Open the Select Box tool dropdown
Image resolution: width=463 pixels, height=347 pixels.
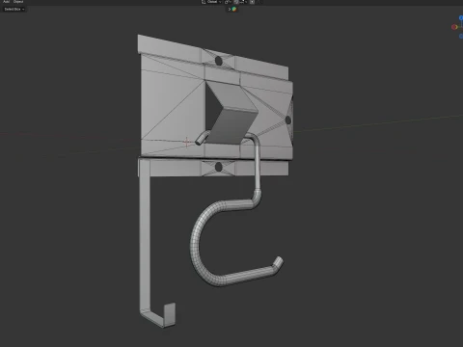coord(14,9)
